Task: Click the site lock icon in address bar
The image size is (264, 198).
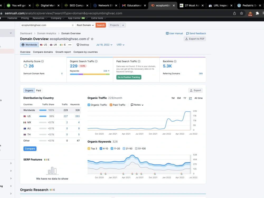Action: pyautogui.click(x=1, y=13)
